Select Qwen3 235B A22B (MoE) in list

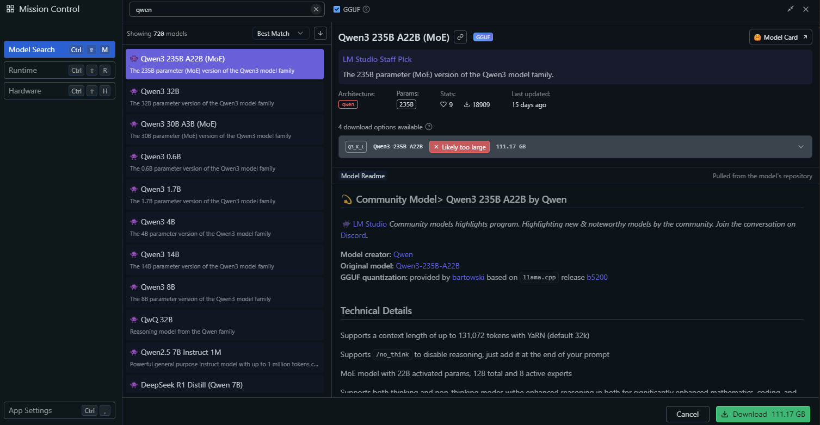tap(225, 64)
